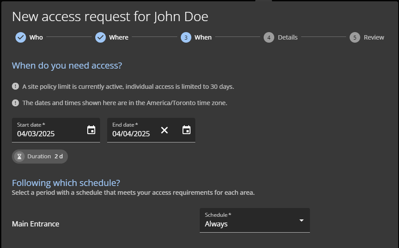Viewport: 399px width, 248px height.
Task: Click the step 5 number circle
Action: [x=354, y=37]
